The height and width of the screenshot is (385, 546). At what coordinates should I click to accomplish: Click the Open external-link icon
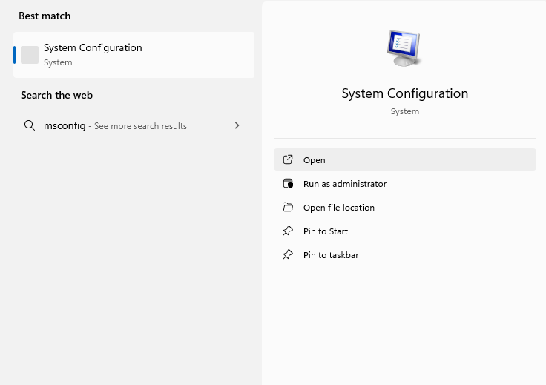288,160
